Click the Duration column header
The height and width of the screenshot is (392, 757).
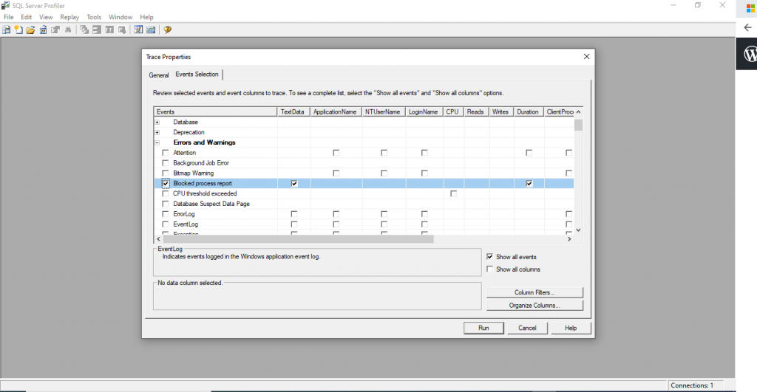point(528,112)
